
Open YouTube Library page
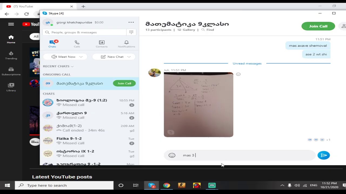(11, 87)
